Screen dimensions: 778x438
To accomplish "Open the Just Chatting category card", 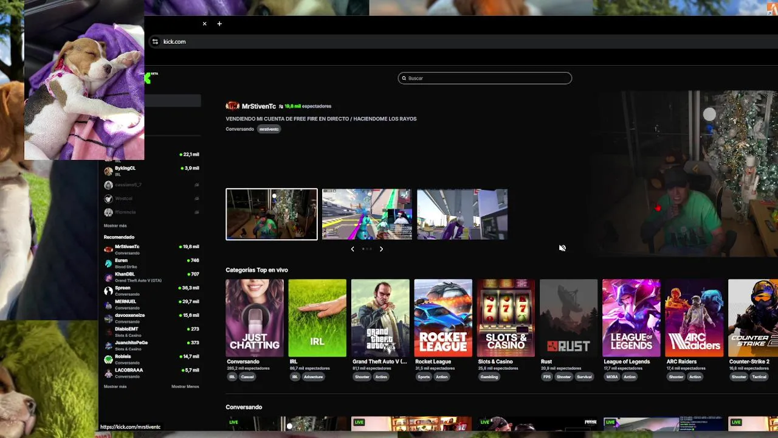I will (255, 318).
